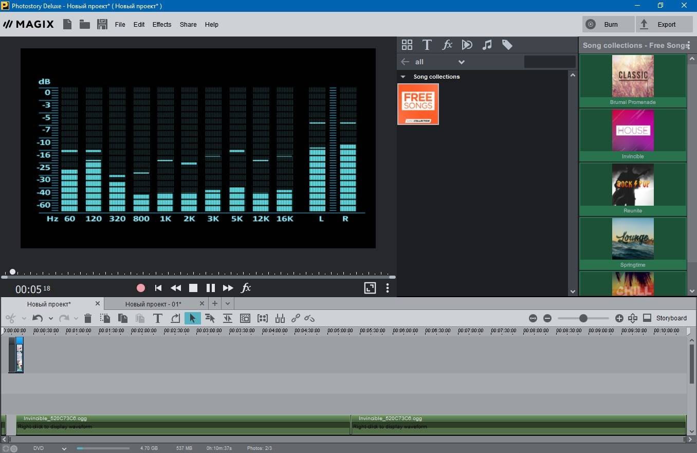Click the undo arrow in timeline toolbar

(37, 318)
